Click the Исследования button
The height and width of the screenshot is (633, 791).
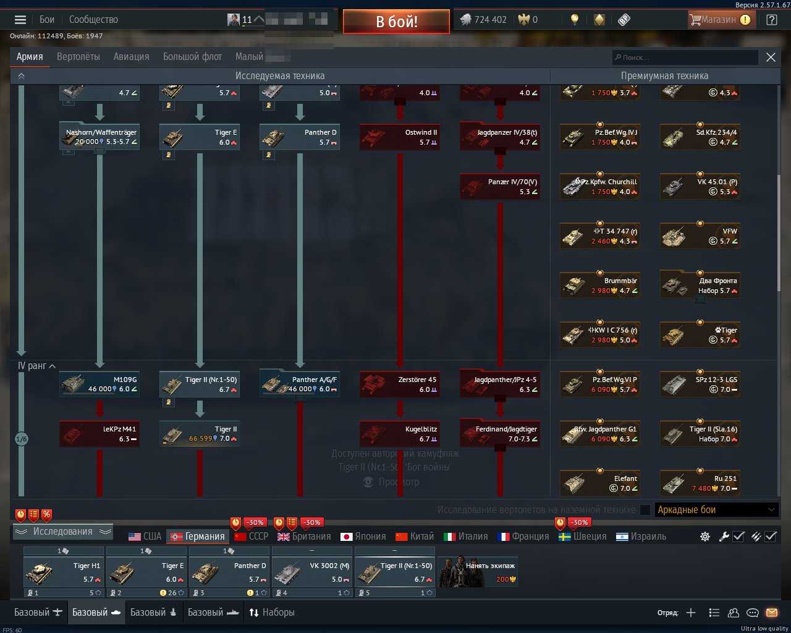click(63, 532)
